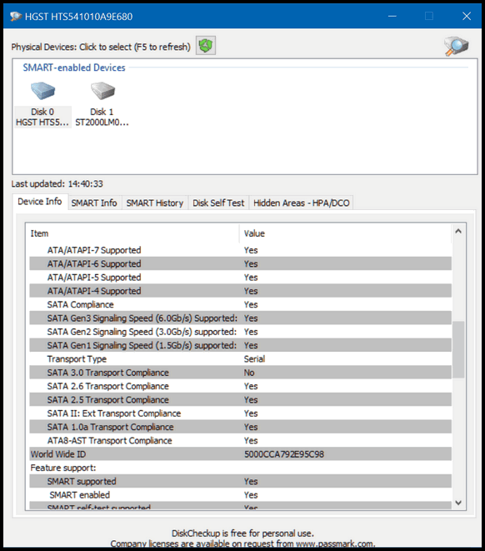Screen dimensions: 485x551
Task: Select the ATA/ATAPI-6 Supported row
Action: (240, 264)
